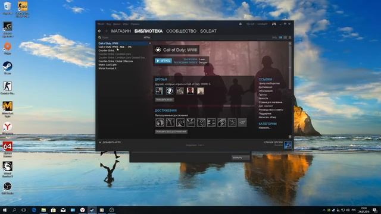
Task: Switch to the СООБЩЕСТВО tab
Action: (x=181, y=31)
